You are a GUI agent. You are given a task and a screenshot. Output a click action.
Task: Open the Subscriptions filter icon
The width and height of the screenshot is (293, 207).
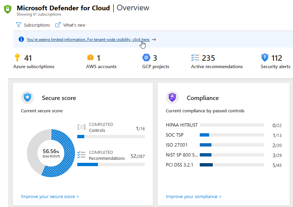(19, 25)
